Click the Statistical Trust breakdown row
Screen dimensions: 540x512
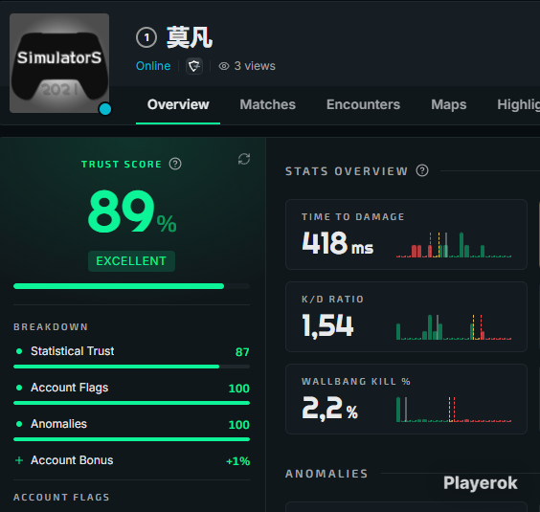131,356
